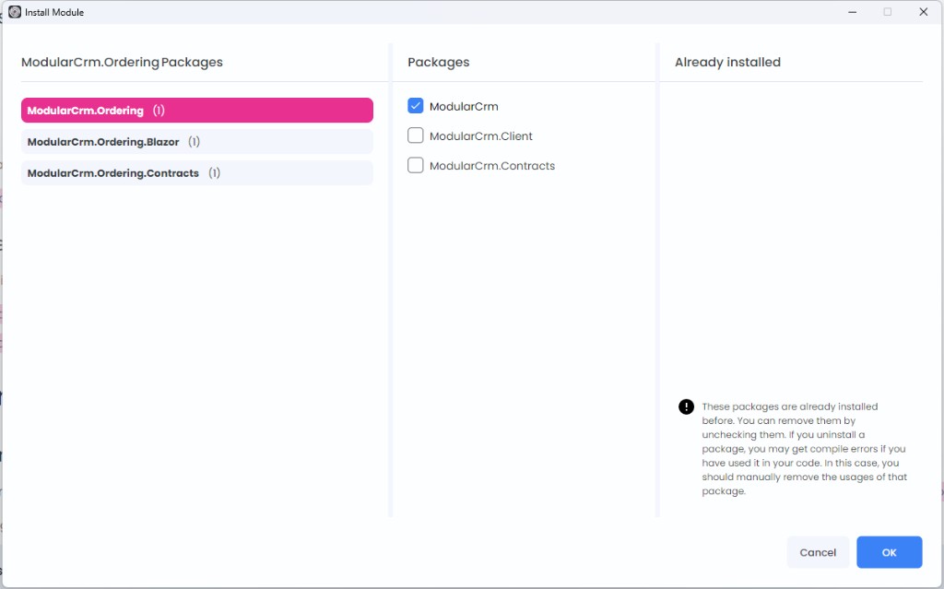Tick the ModularCrm.Contracts checkbox
The image size is (944, 589).
[x=416, y=166]
